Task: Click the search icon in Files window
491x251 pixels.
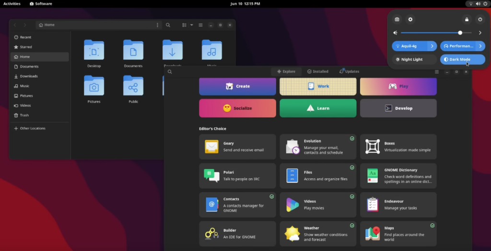Action: (168, 25)
